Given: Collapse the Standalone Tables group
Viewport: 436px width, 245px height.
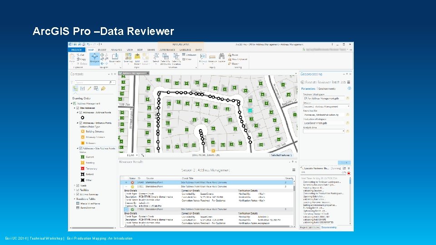Looking at the screenshot, I should (x=74, y=199).
